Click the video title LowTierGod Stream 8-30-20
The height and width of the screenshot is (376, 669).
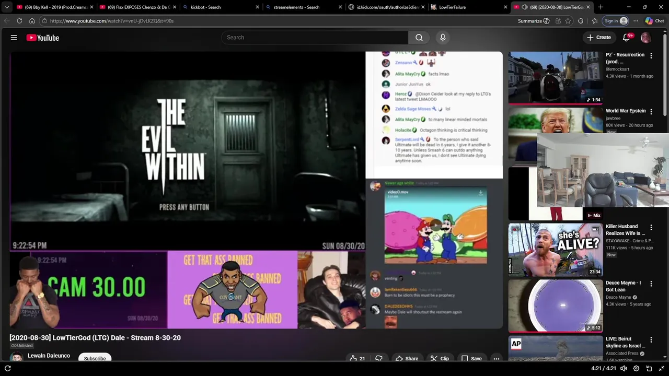(x=95, y=338)
